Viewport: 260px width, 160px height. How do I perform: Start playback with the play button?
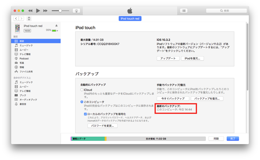click(38, 11)
